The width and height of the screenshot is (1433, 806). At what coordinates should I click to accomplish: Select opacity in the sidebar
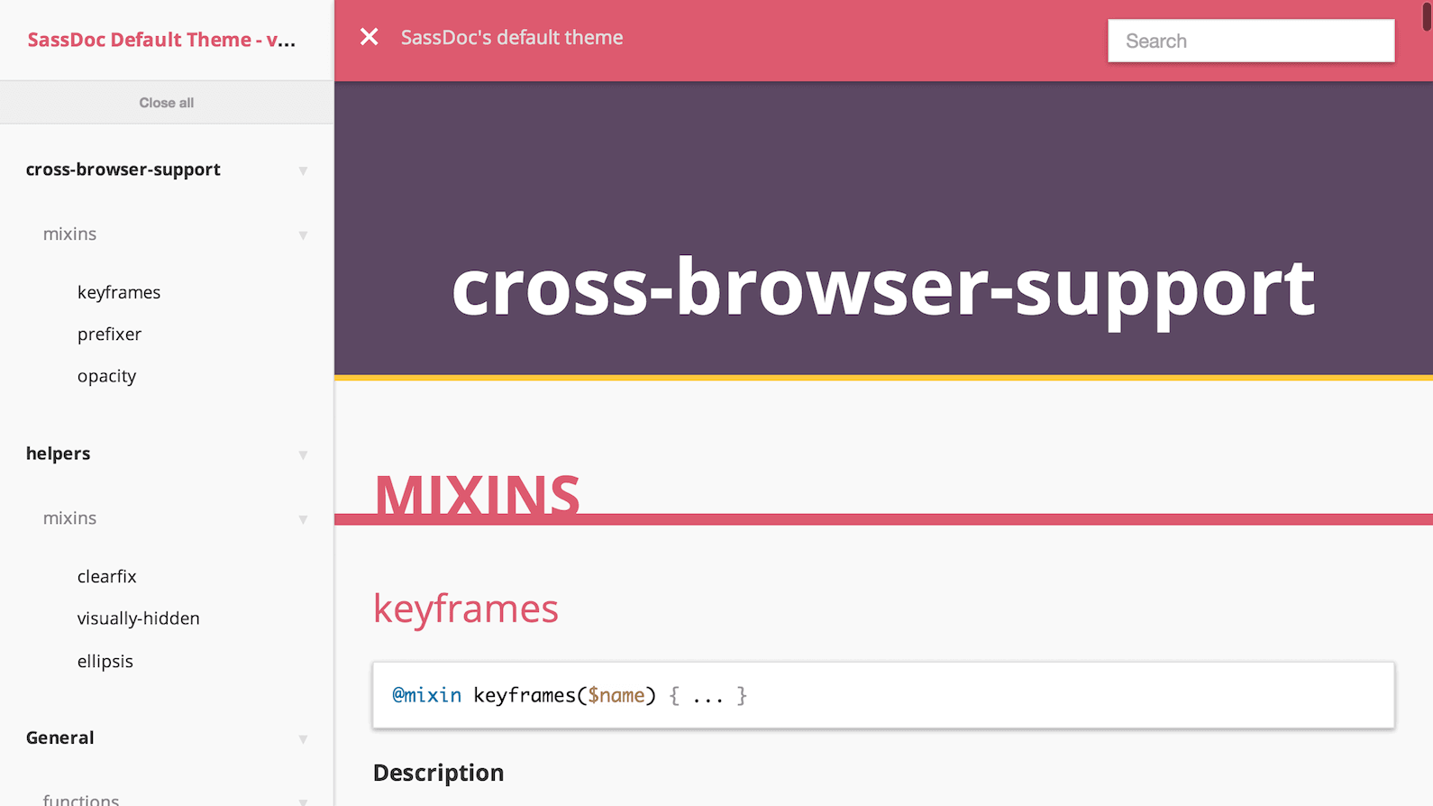tap(106, 376)
